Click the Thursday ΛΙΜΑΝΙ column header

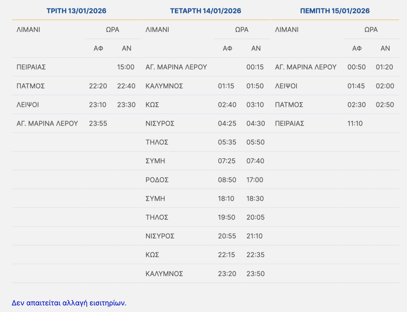click(287, 29)
